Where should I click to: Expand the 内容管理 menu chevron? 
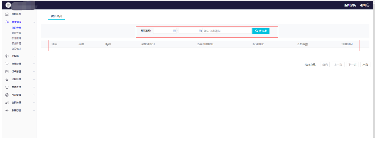[x=34, y=95]
